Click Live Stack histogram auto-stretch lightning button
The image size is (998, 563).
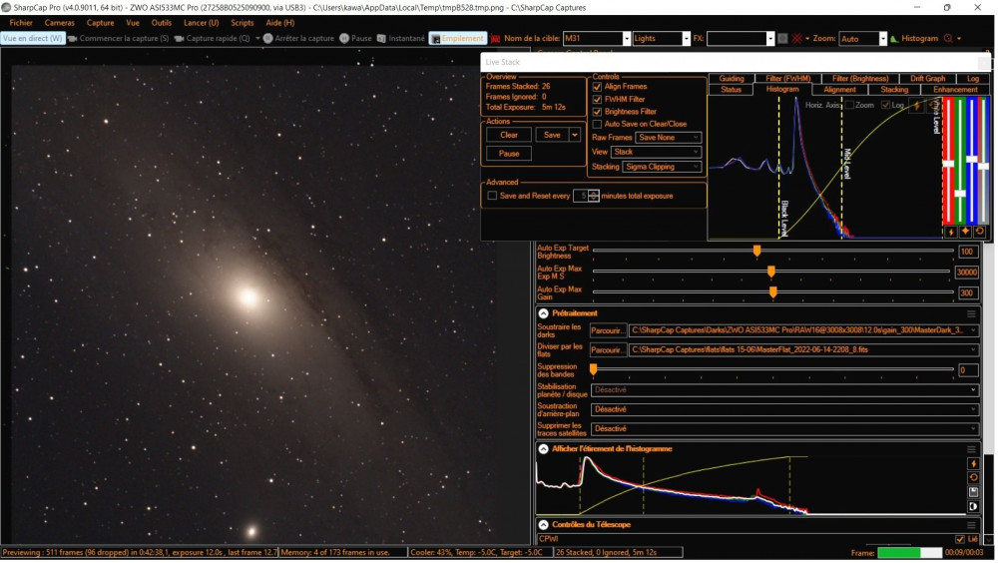coord(951,232)
